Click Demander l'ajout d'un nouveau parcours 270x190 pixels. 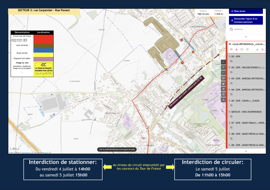tap(246, 21)
